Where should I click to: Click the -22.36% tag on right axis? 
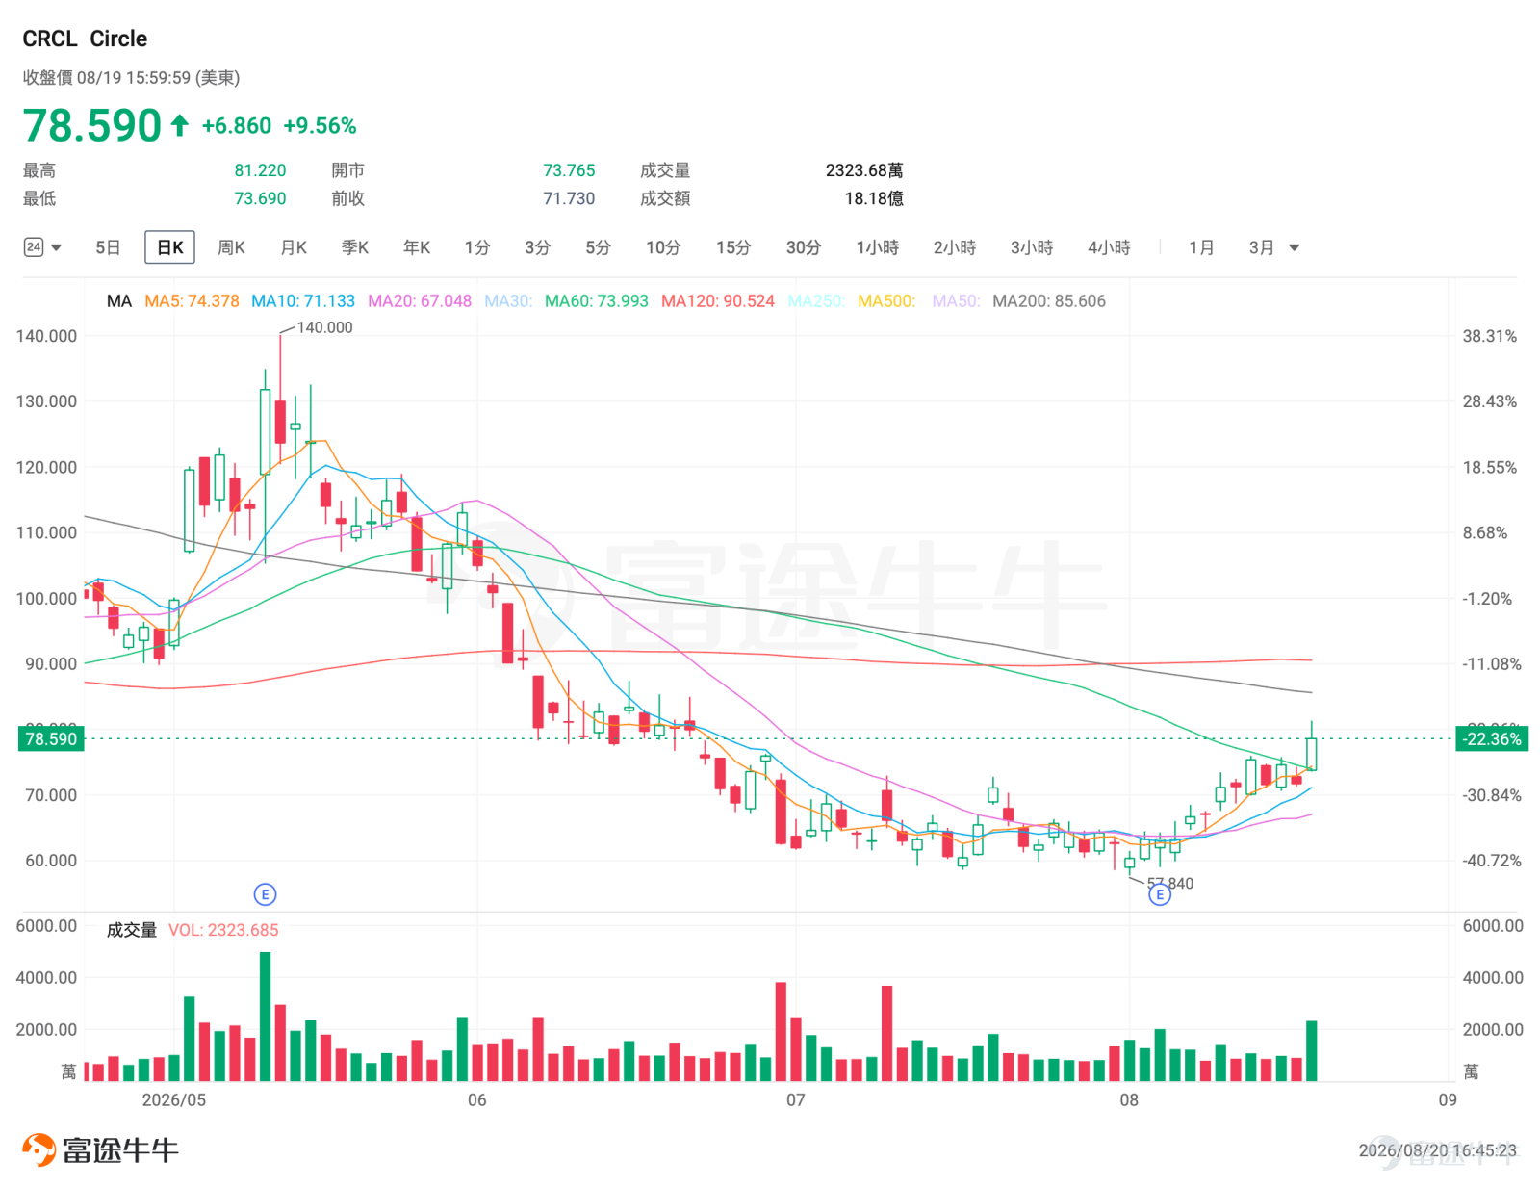(x=1492, y=739)
